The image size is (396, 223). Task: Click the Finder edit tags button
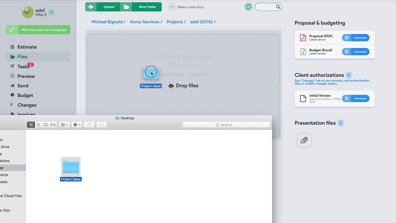click(x=101, y=125)
